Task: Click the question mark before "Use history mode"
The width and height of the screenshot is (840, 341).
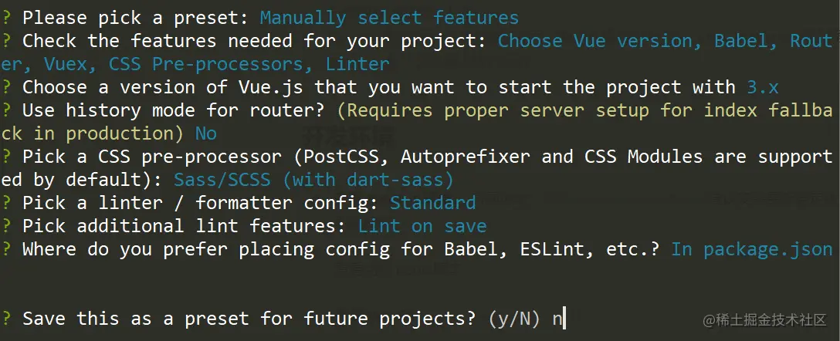Action: [5, 110]
